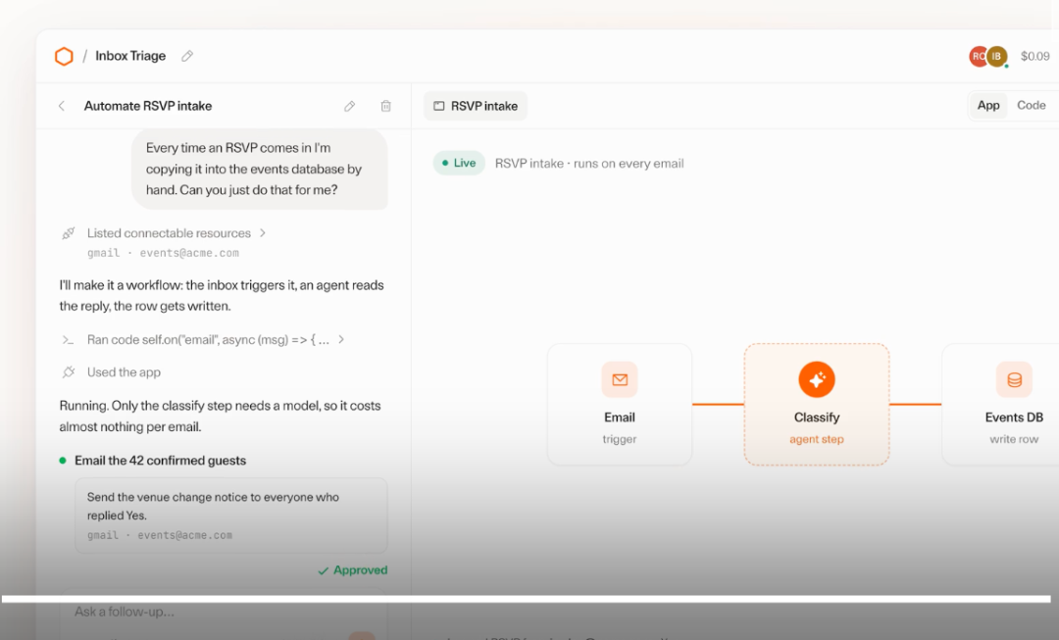Click the orange hexagon logo
This screenshot has height=640, width=1059.
tap(64, 56)
